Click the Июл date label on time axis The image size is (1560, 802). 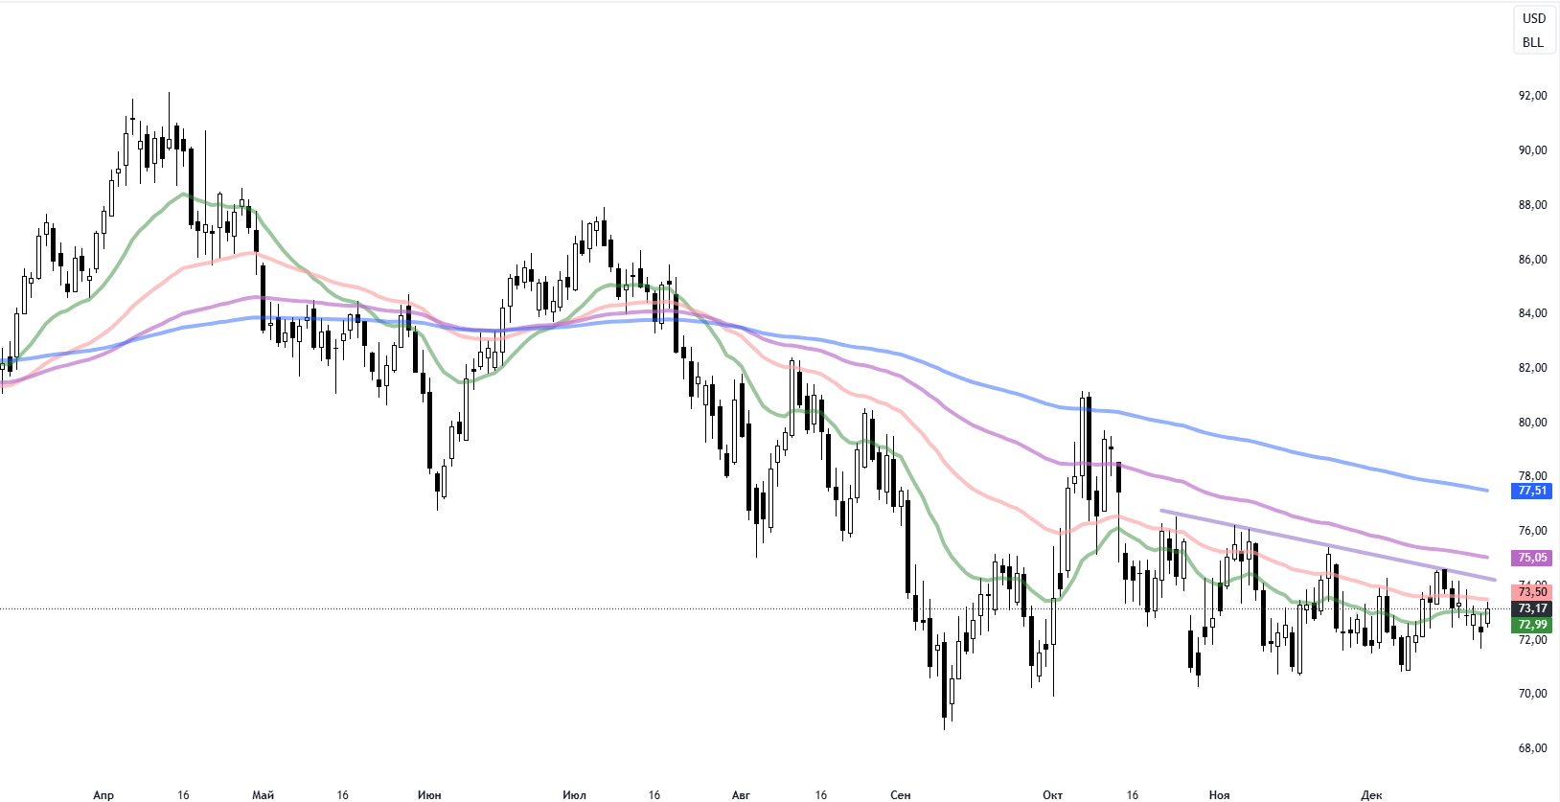(x=574, y=795)
